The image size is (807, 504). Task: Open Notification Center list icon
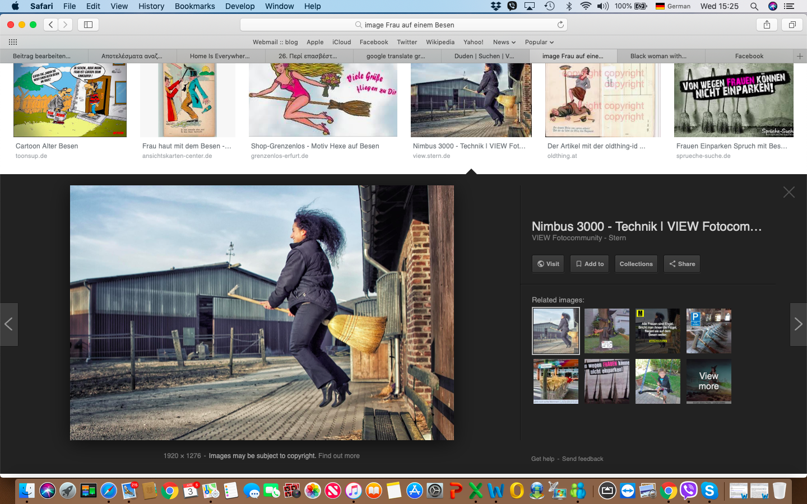pyautogui.click(x=790, y=6)
